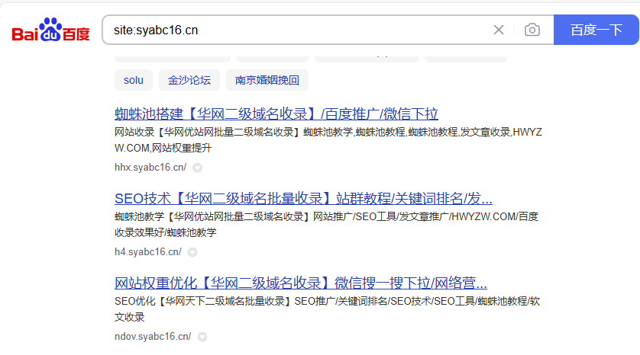
Task: Click the h4.syabc16.cn/ URL text
Action: [148, 252]
